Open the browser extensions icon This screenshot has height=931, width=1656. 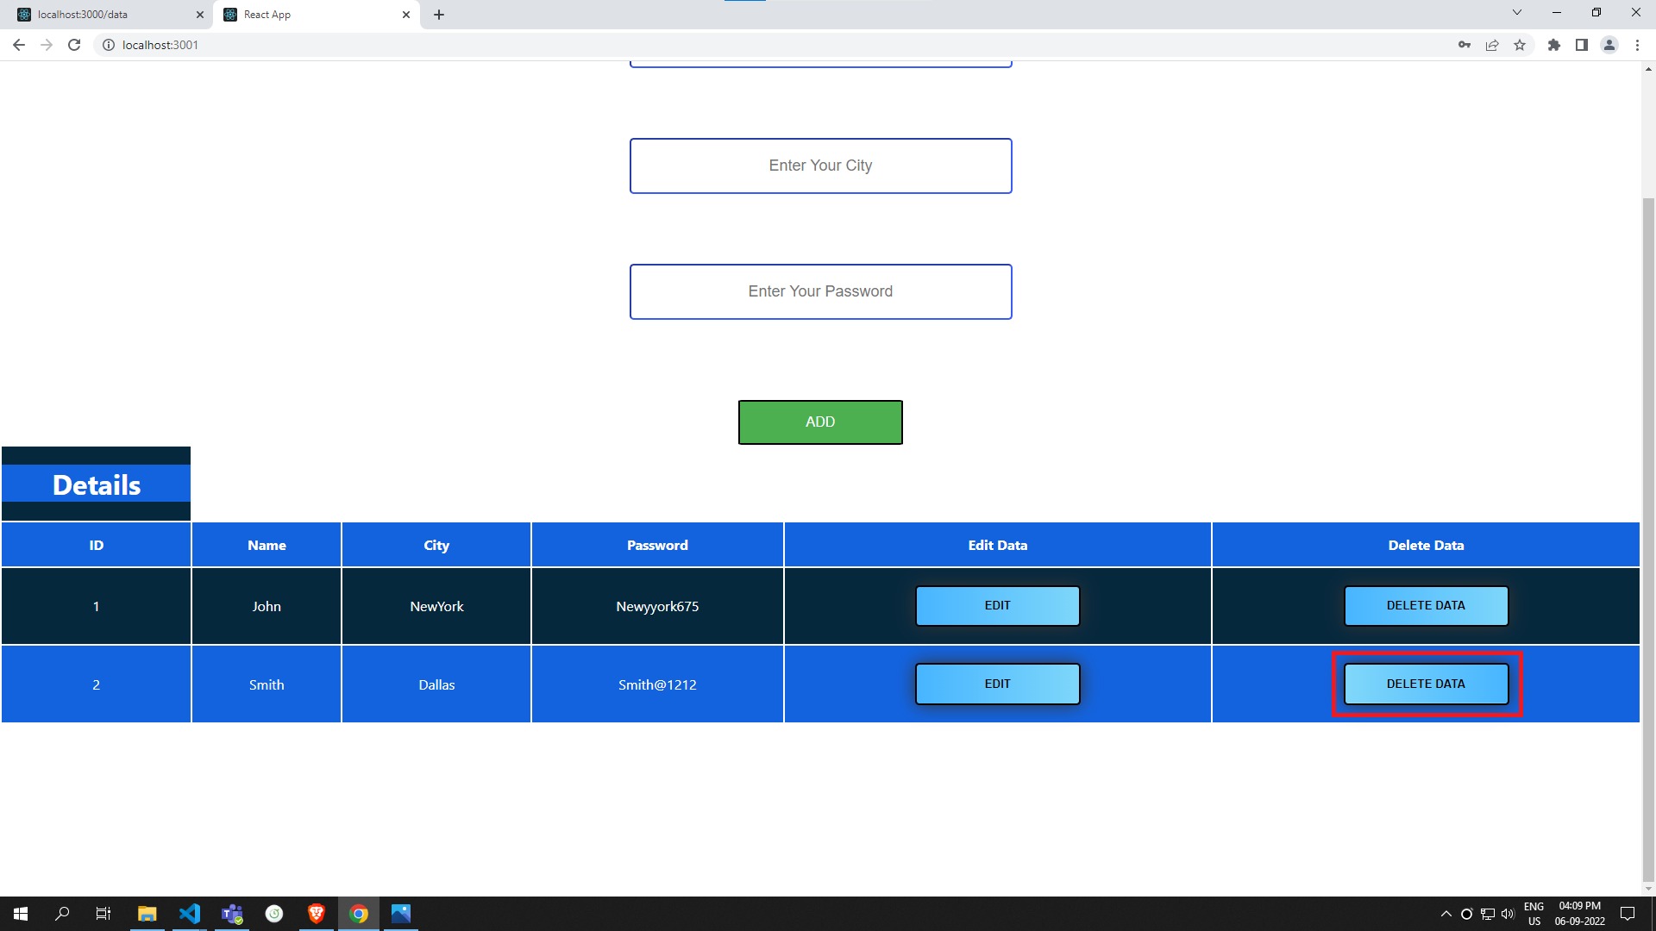[1554, 45]
